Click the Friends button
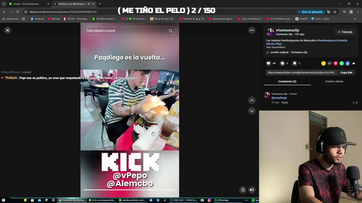The image size is (362, 203). click(x=345, y=32)
